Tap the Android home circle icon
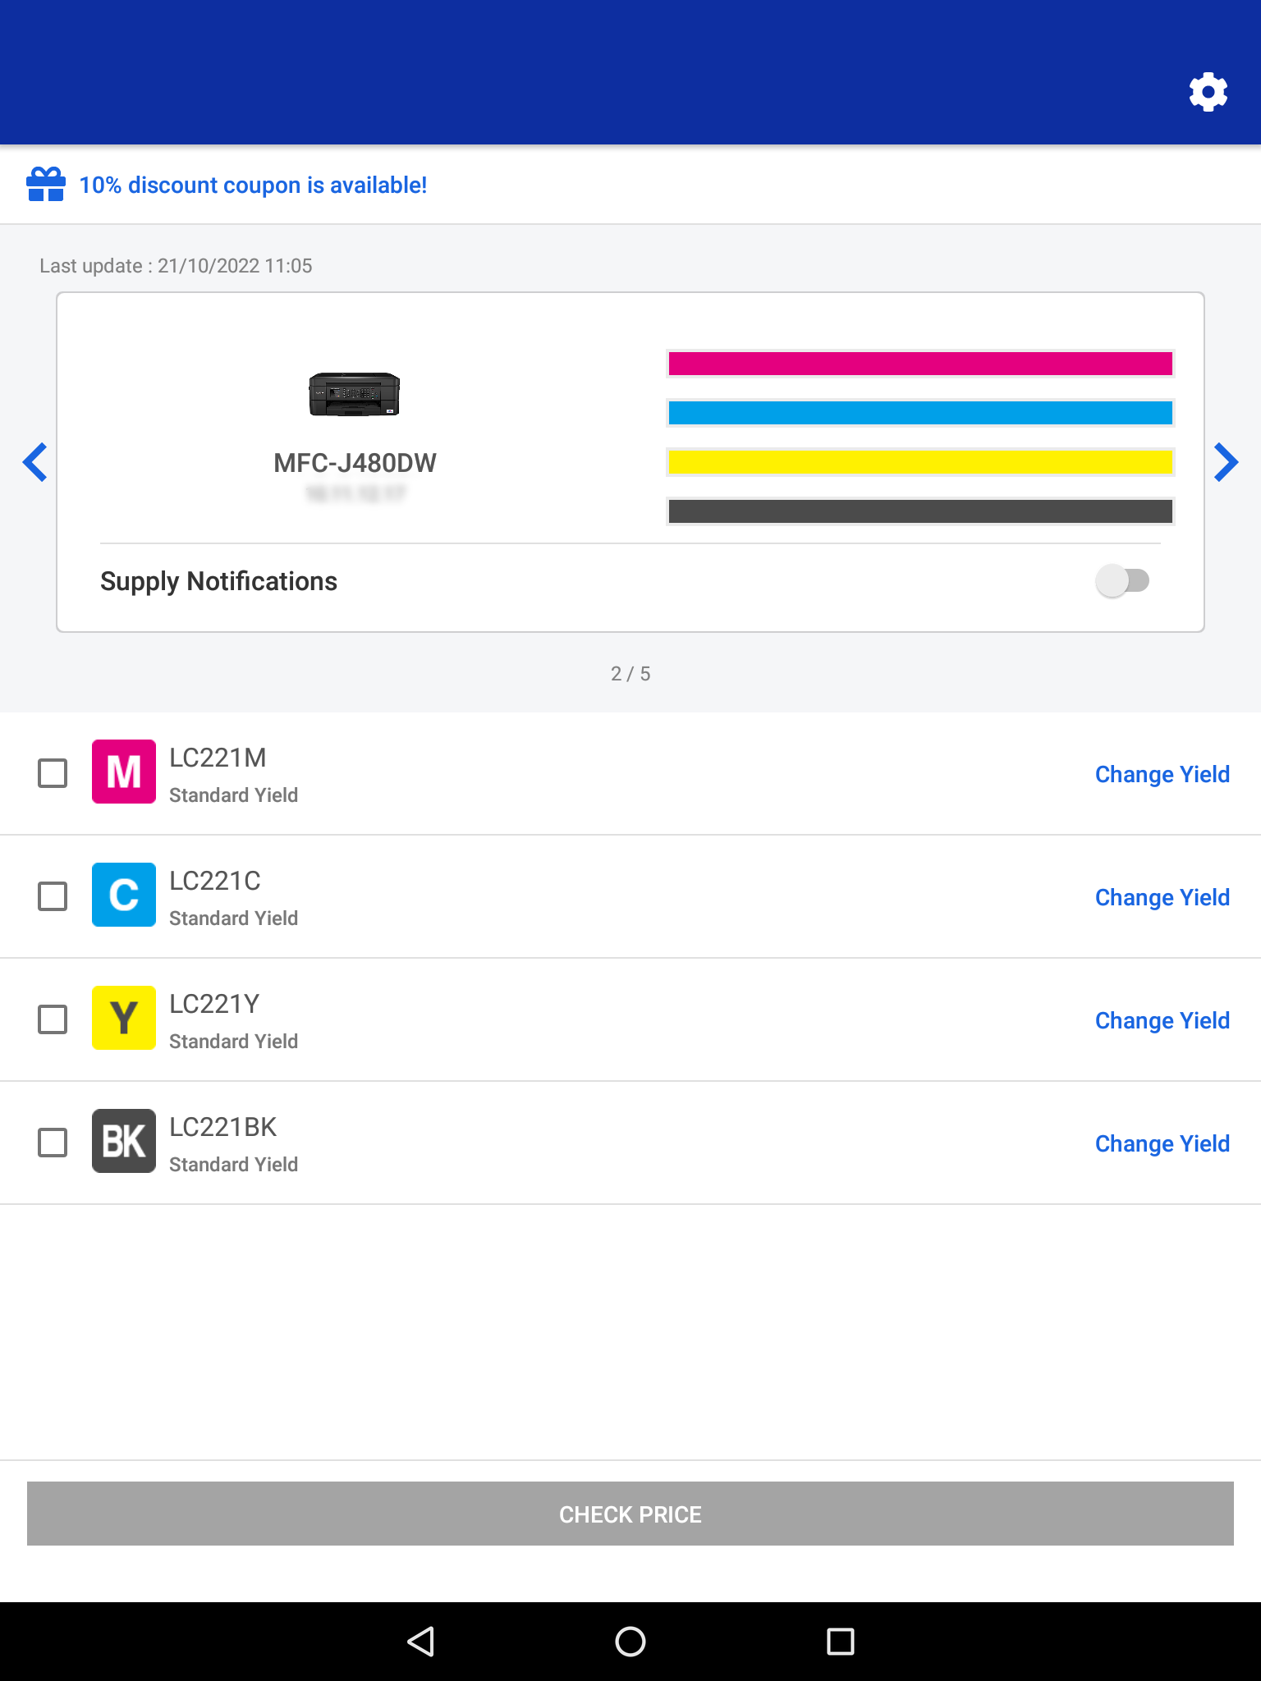1261x1681 pixels. tap(630, 1642)
